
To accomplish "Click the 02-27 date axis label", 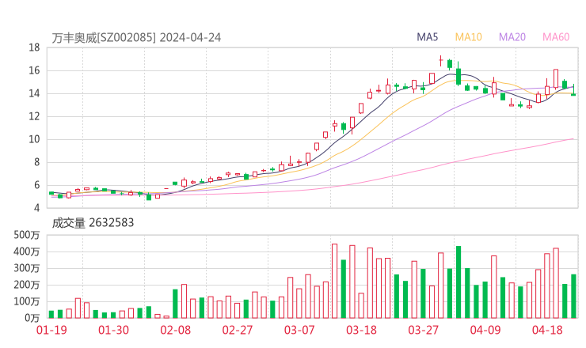I will coord(238,330).
